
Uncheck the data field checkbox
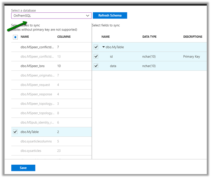[96, 66]
